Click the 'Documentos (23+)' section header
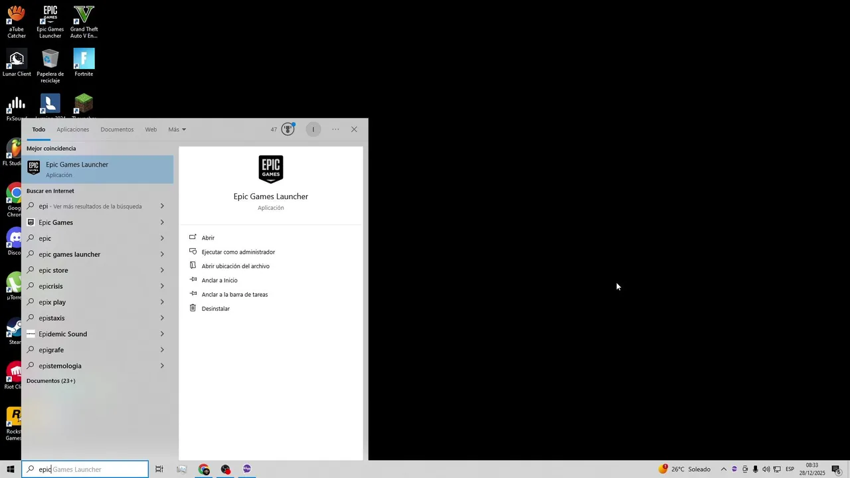 50,381
